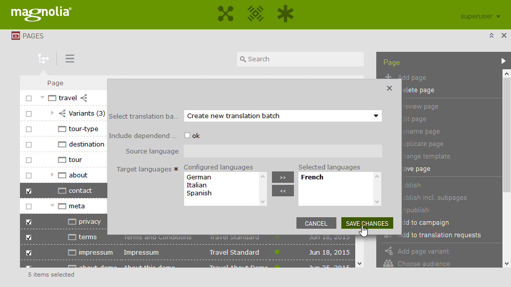Viewport: 511px width, 287px height.
Task: Check the tour-type row checkbox
Action: click(28, 129)
